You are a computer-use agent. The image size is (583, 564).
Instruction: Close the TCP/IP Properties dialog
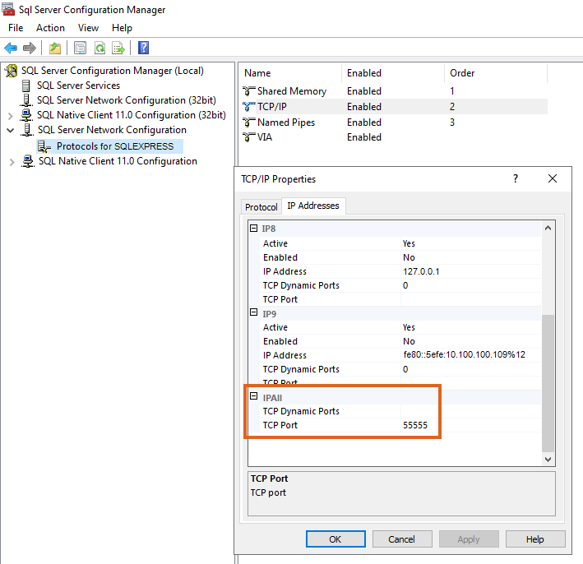pyautogui.click(x=553, y=179)
